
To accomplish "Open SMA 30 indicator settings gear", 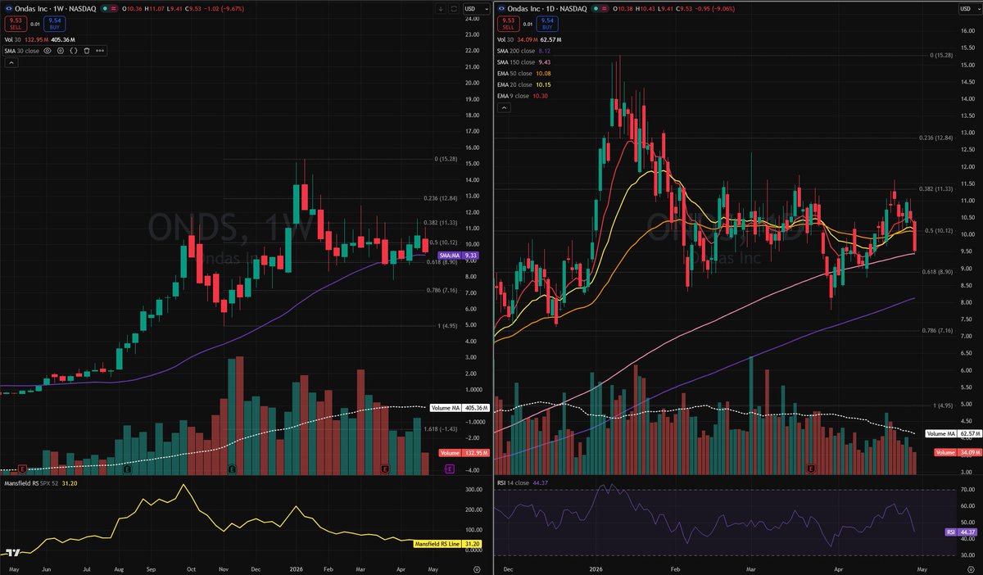I will (61, 51).
